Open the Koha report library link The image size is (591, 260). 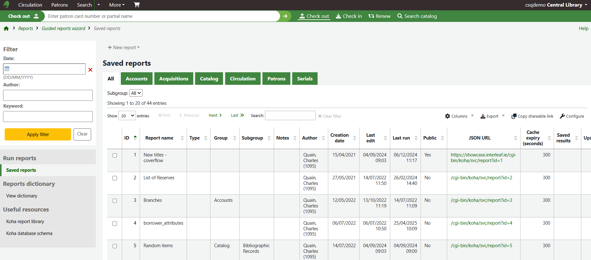(x=25, y=222)
